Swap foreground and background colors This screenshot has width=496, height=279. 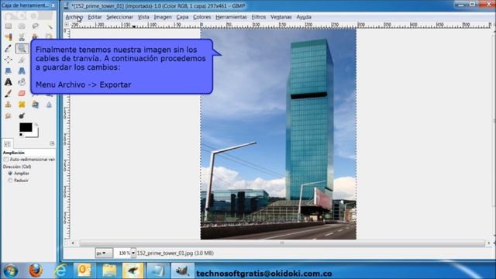pos(36,124)
